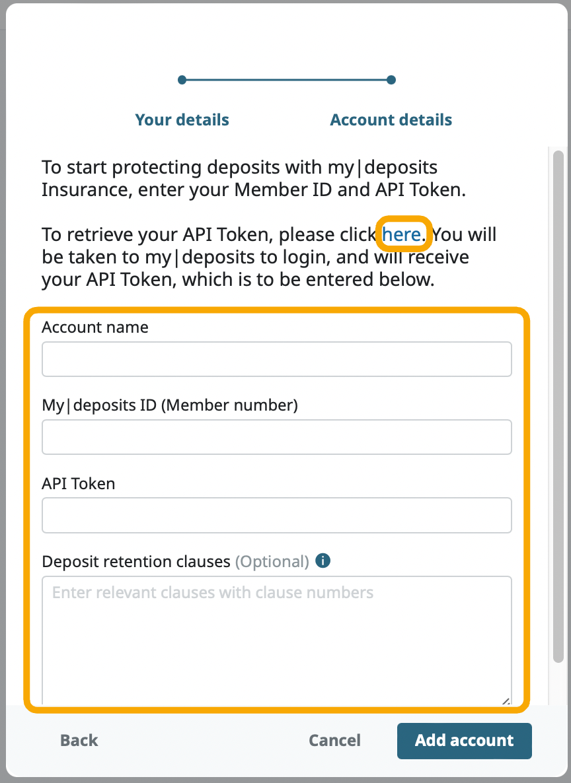This screenshot has height=783, width=571.
Task: Click the Account name label
Action: (x=95, y=327)
